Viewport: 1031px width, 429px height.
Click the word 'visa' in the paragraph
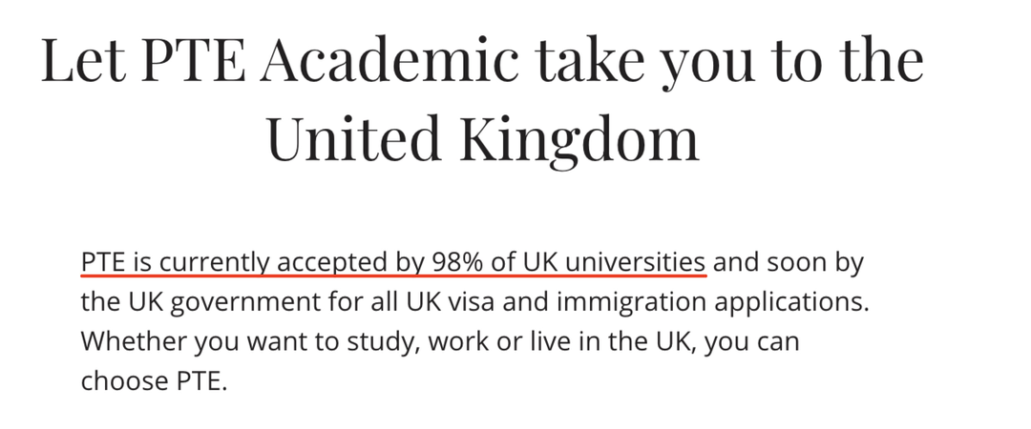pyautogui.click(x=448, y=302)
